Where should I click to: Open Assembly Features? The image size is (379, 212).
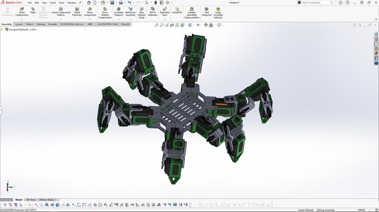[x=118, y=12]
